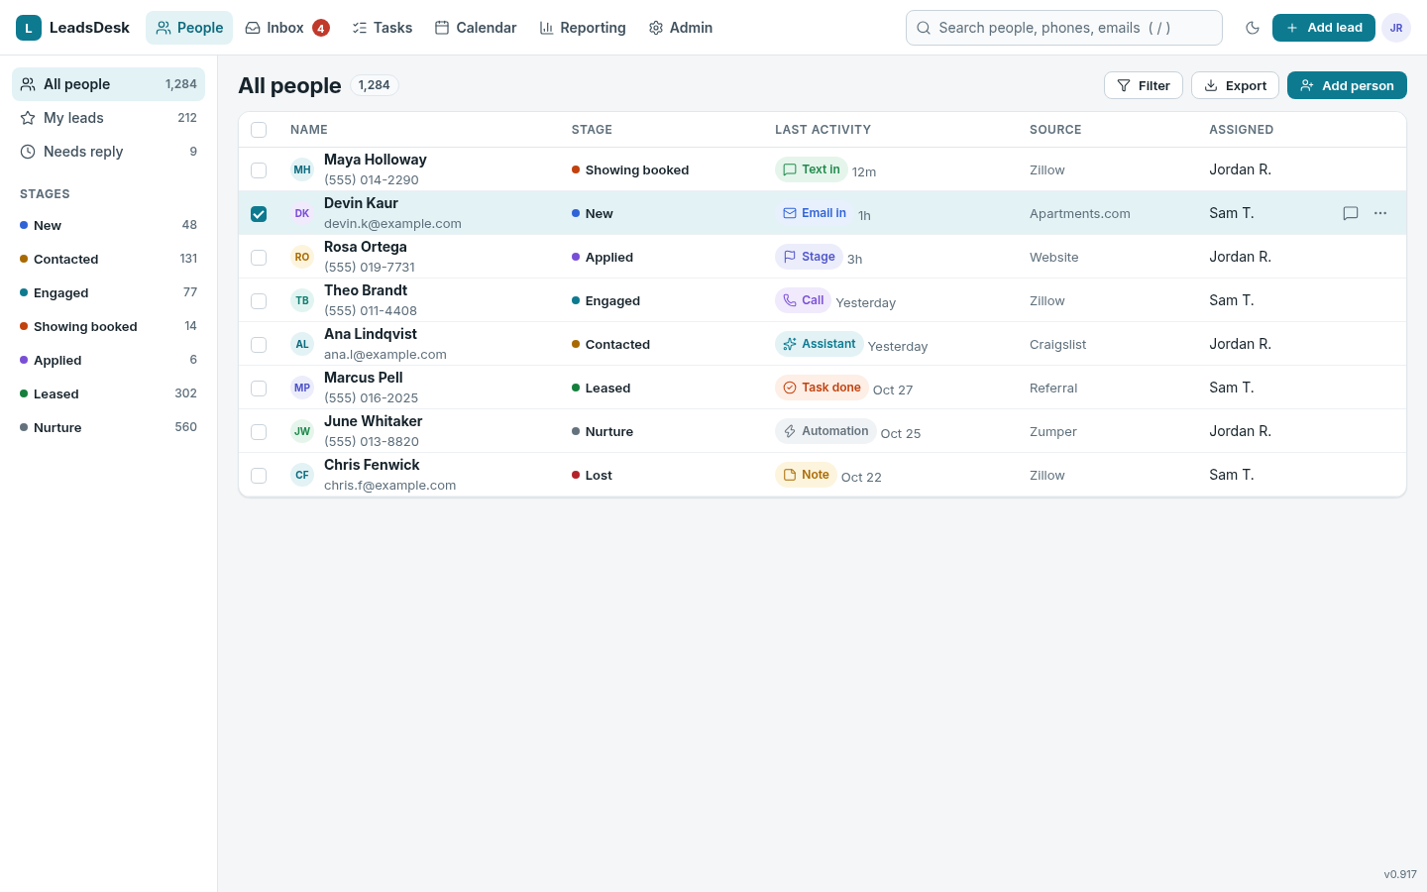Click the Automation activity badge

(x=825, y=431)
